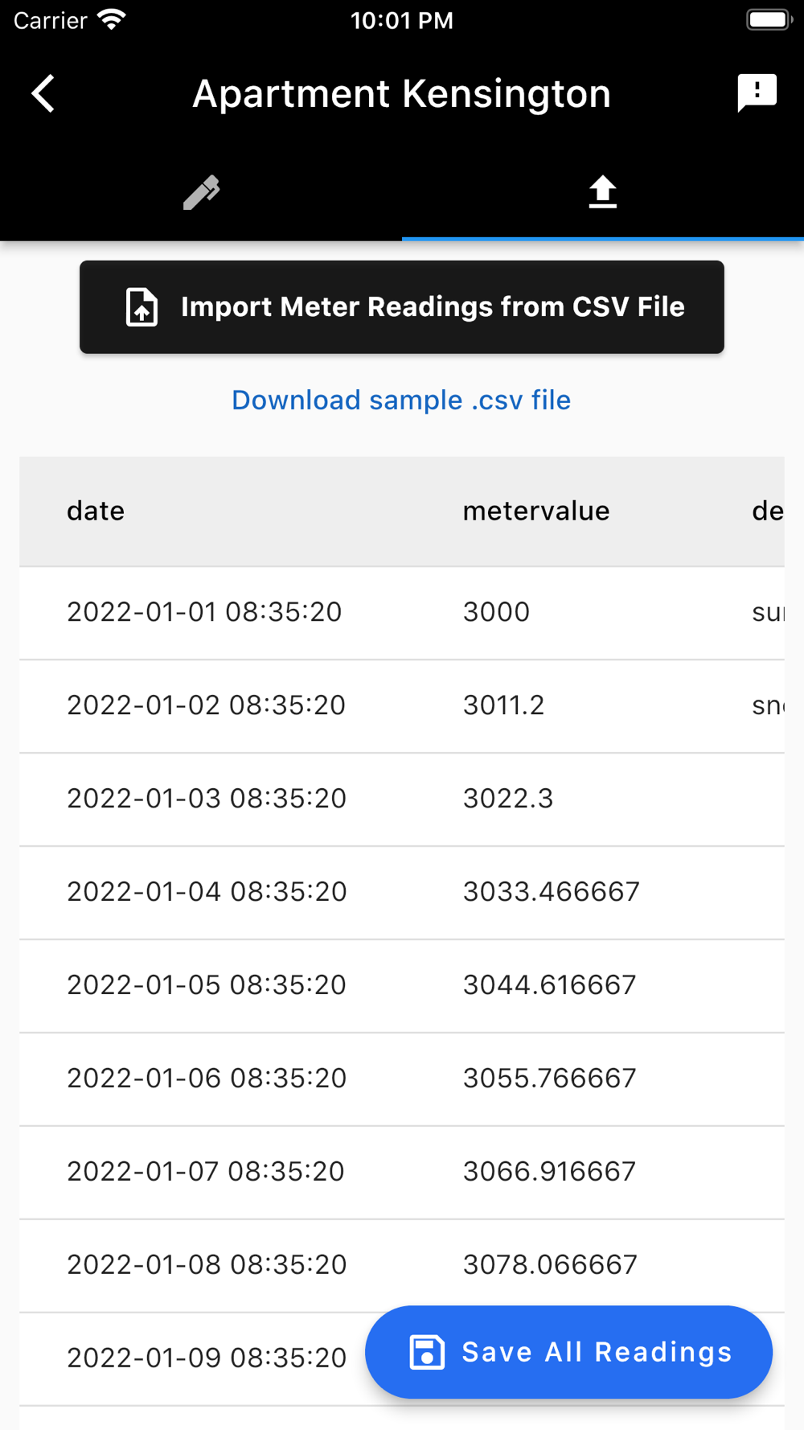The width and height of the screenshot is (804, 1430).
Task: Tap Save All Readings button
Action: pyautogui.click(x=568, y=1352)
